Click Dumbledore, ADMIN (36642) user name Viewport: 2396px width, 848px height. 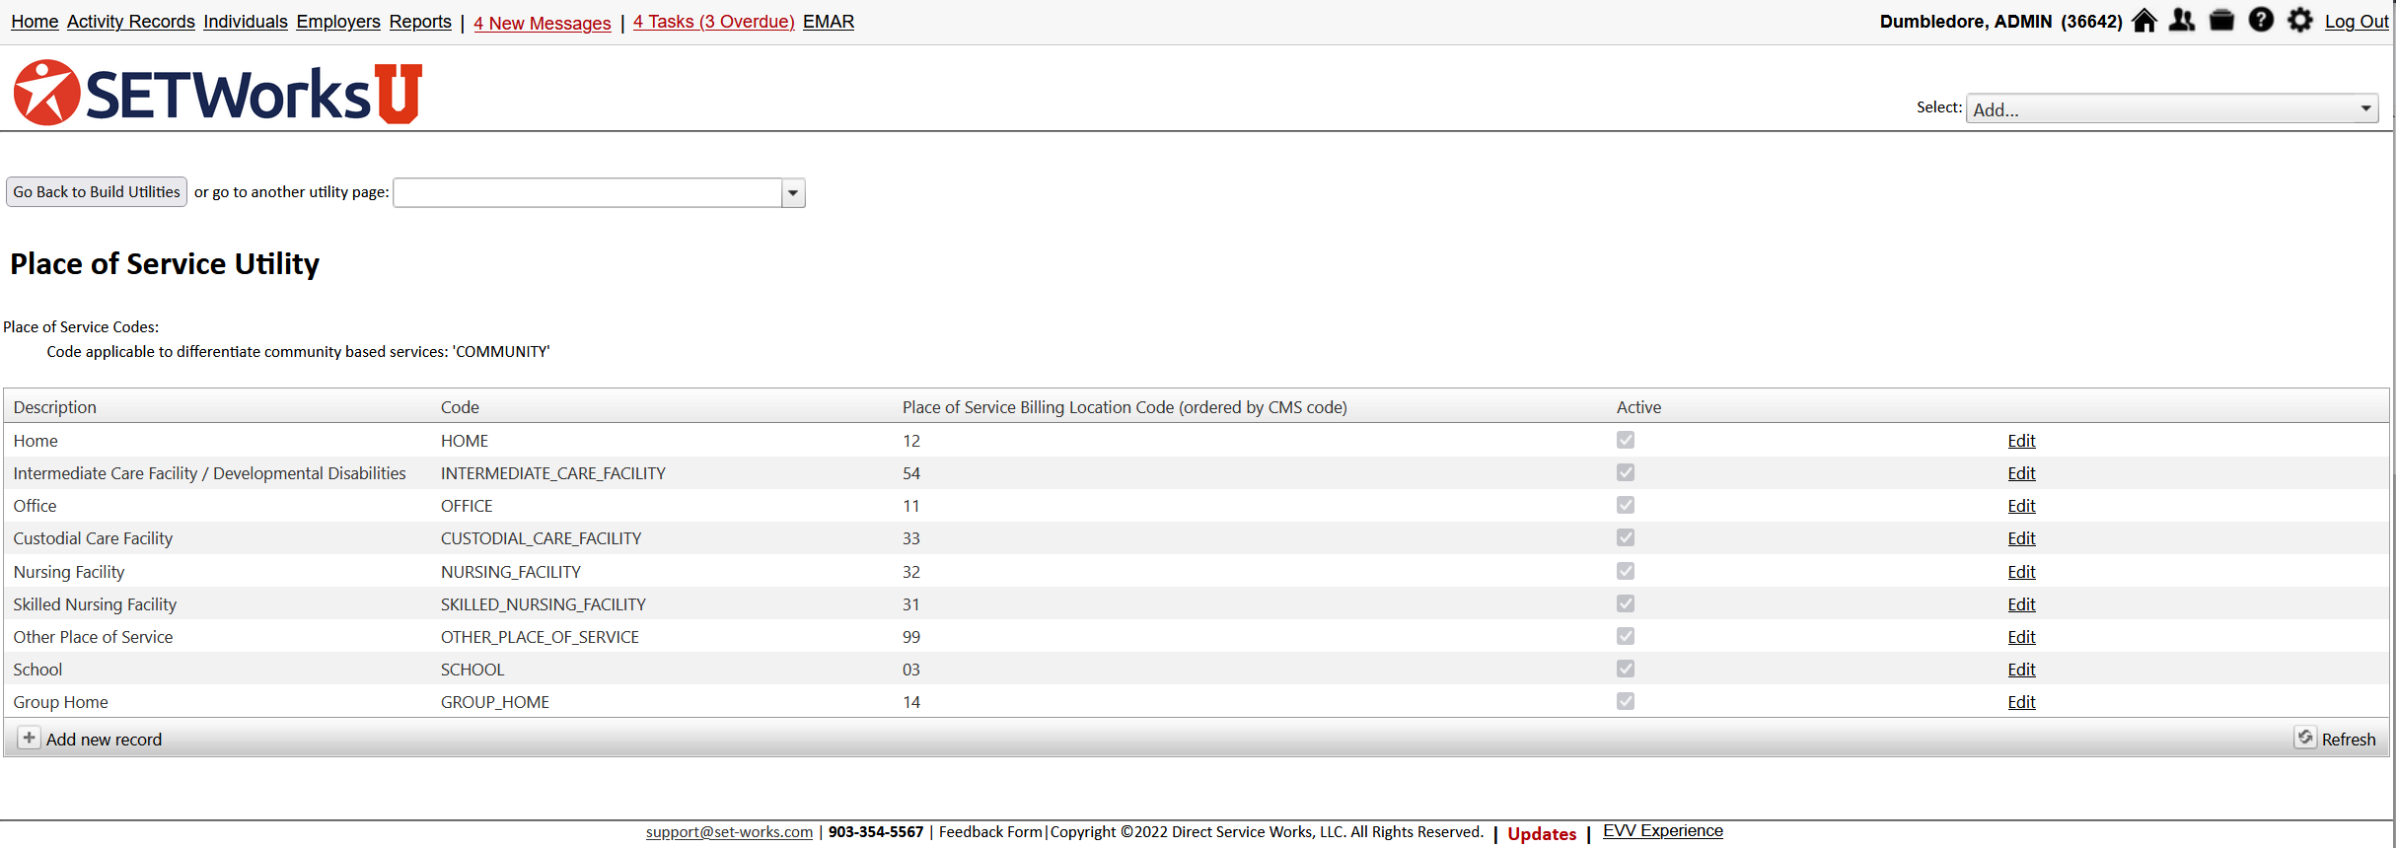click(2000, 22)
